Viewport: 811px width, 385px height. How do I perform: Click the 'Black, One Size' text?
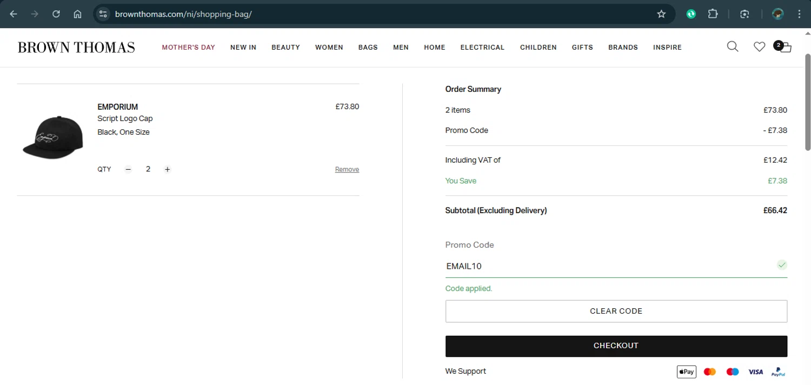tap(123, 132)
